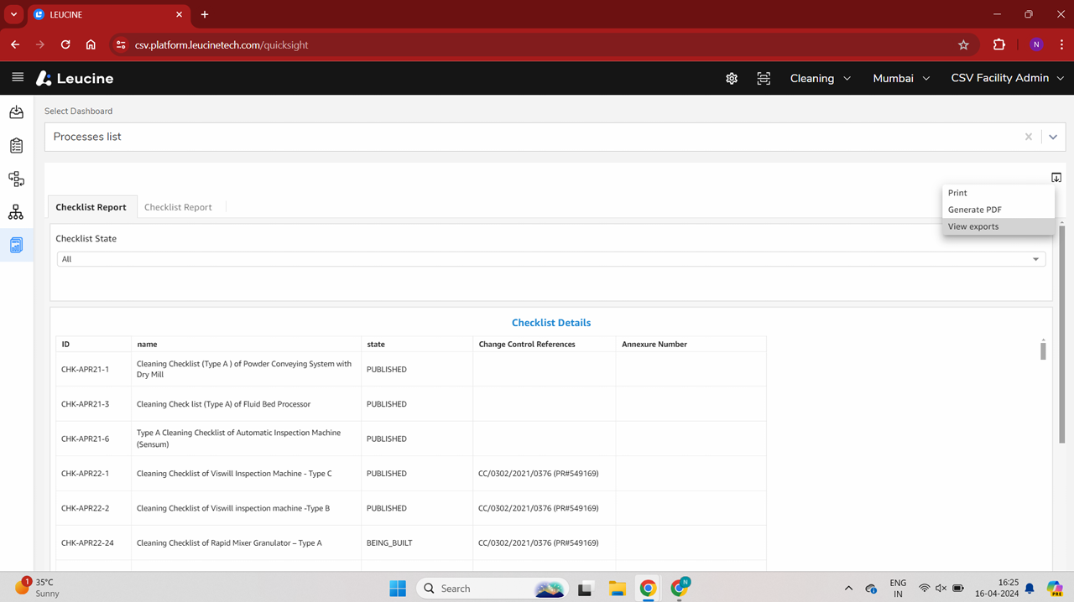
Task: Open the highlighted reports icon in sidebar
Action: tap(15, 245)
